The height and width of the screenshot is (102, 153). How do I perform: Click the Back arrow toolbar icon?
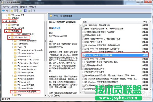tap(4, 11)
